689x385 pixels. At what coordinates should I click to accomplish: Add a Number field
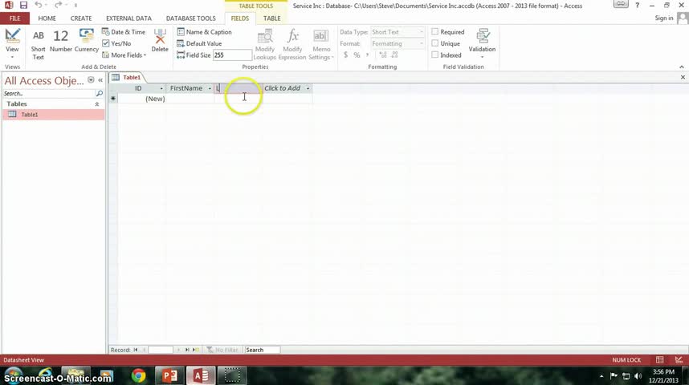point(61,40)
